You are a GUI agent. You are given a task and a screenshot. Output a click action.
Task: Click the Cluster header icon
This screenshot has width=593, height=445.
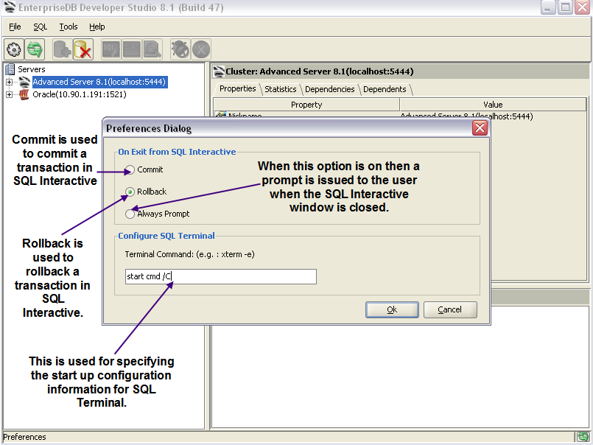219,71
